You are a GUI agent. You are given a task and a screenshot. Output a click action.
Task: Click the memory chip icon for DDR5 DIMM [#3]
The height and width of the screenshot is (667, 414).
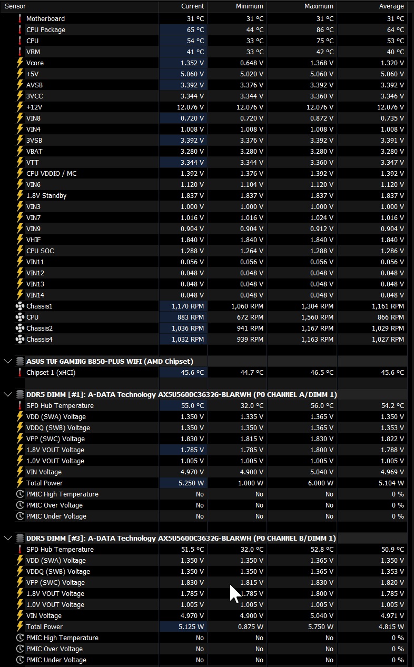[x=20, y=539]
